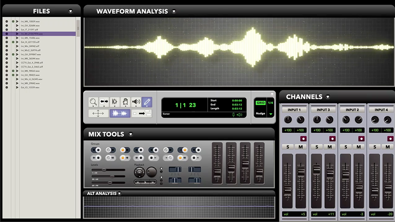Select the hand grabber tool
This screenshot has width=395, height=222.
(125, 102)
